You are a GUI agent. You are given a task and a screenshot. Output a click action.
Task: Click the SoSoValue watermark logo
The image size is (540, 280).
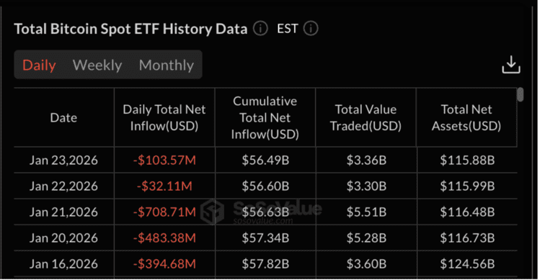coord(213,212)
